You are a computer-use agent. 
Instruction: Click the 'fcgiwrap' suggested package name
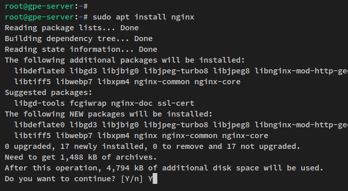[88, 103]
